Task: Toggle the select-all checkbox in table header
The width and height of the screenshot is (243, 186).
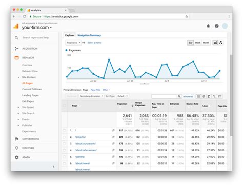Action: (x=65, y=106)
